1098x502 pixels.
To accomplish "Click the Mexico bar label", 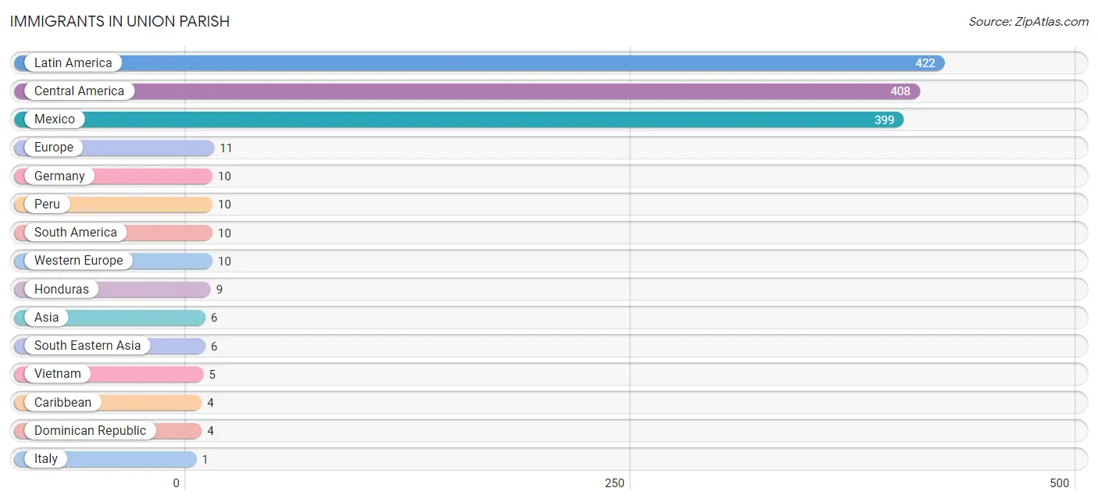I will [55, 119].
